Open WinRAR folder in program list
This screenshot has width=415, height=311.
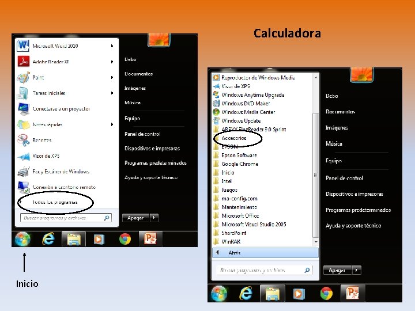(x=231, y=241)
